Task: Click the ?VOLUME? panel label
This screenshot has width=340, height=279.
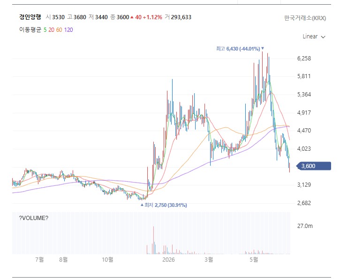Action: pos(34,218)
